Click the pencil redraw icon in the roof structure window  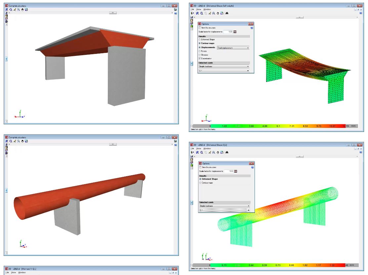[15, 10]
